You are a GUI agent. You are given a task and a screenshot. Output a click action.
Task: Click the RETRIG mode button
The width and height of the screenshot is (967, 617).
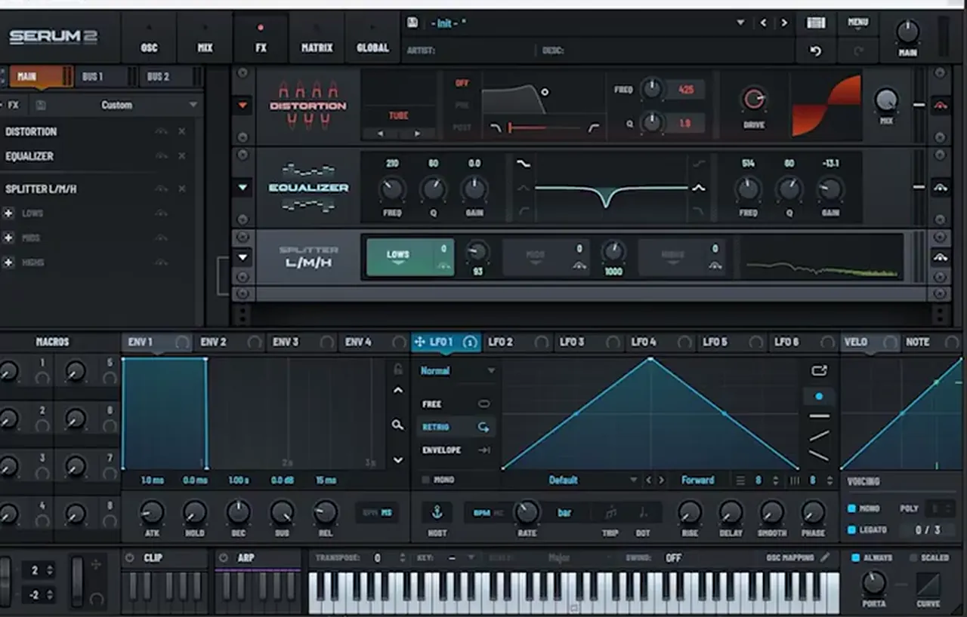pyautogui.click(x=456, y=427)
